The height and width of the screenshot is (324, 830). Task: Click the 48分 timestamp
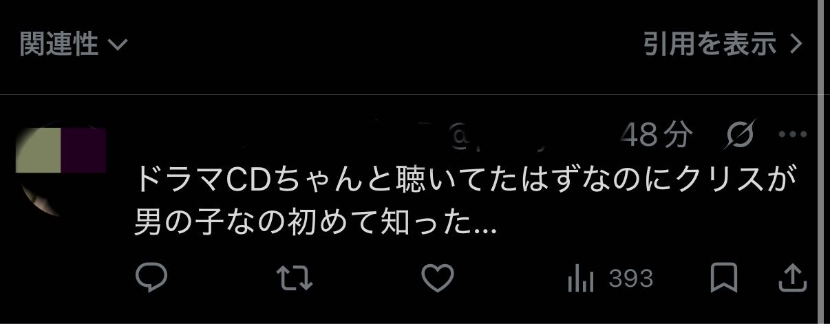click(x=655, y=136)
